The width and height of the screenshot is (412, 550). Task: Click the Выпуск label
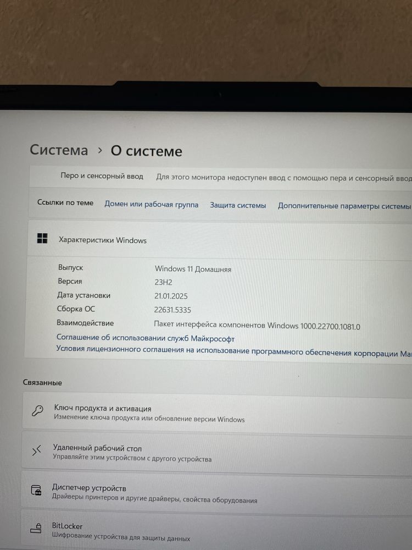pyautogui.click(x=70, y=267)
